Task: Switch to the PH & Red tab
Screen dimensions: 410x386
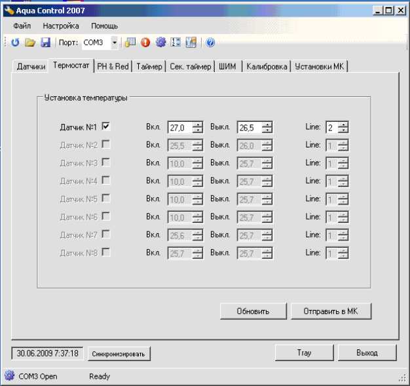Action: click(113, 66)
